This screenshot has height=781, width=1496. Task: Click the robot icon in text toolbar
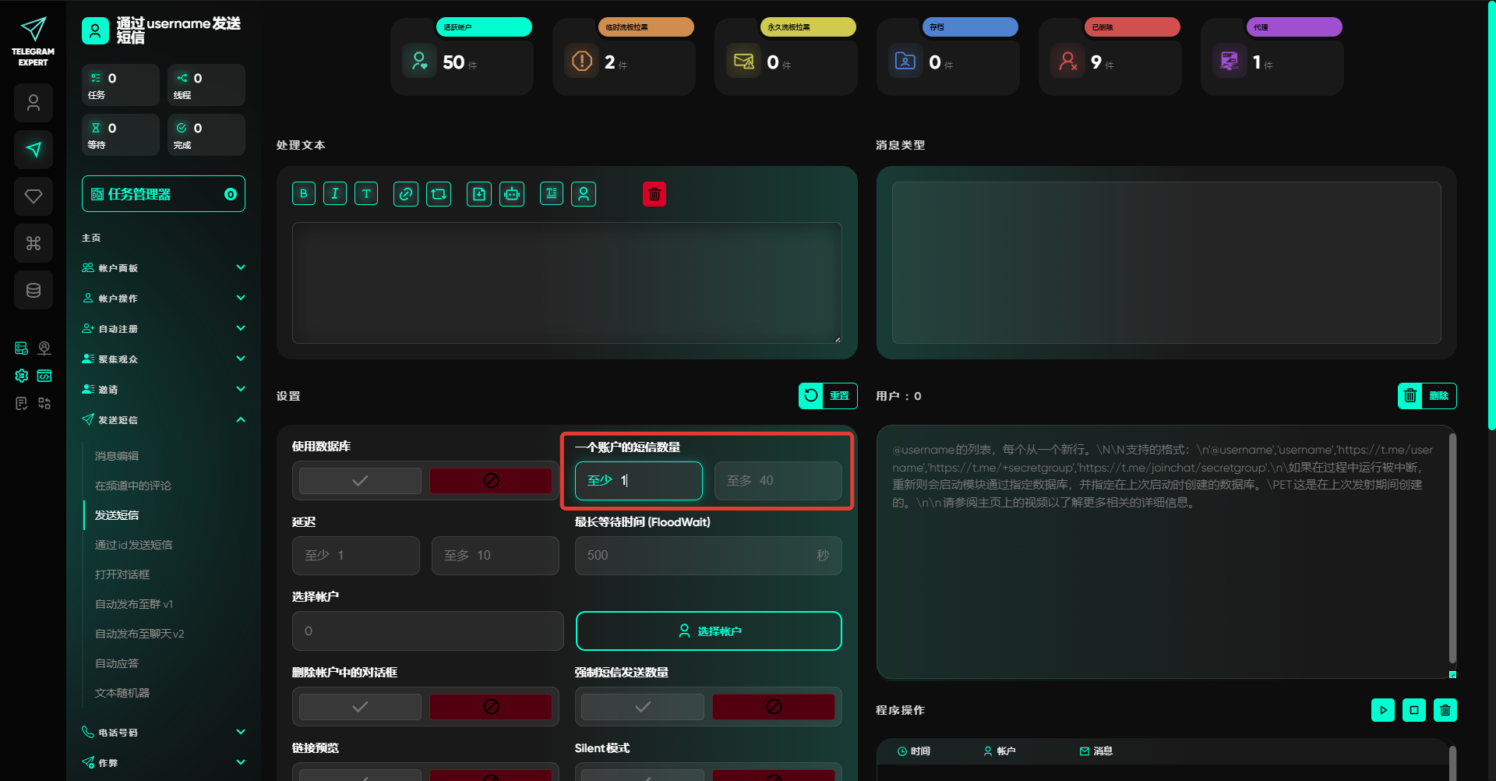click(x=512, y=194)
